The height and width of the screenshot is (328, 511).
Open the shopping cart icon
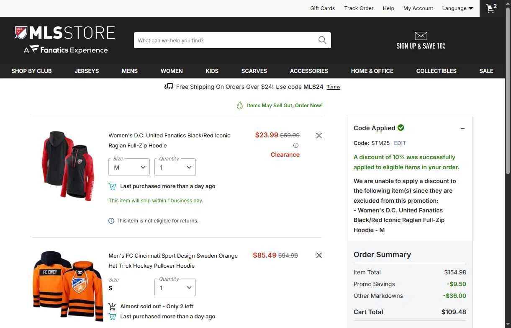(491, 8)
